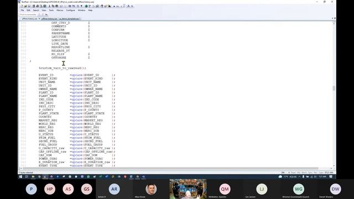This screenshot has width=354, height=199.
Task: Click the scroll-down arrow of vertical scrollbar
Action: coord(334,166)
